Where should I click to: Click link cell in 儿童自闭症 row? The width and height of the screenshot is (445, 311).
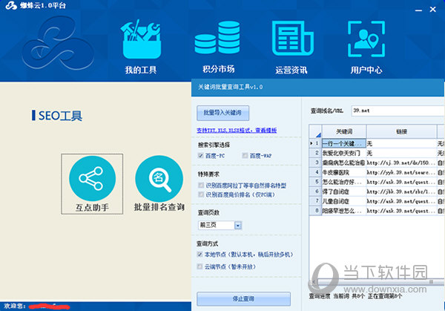[x=401, y=201]
